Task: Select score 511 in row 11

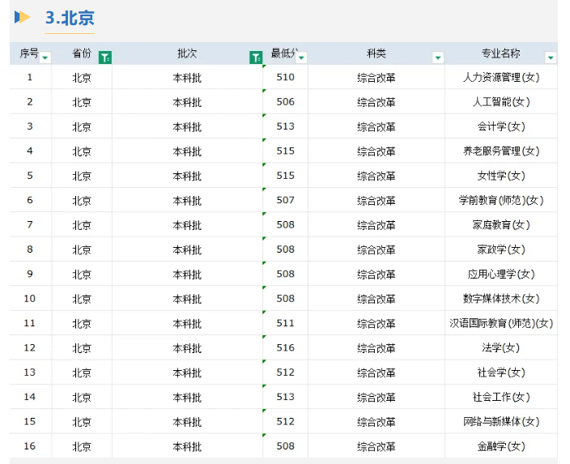Action: pyautogui.click(x=285, y=323)
